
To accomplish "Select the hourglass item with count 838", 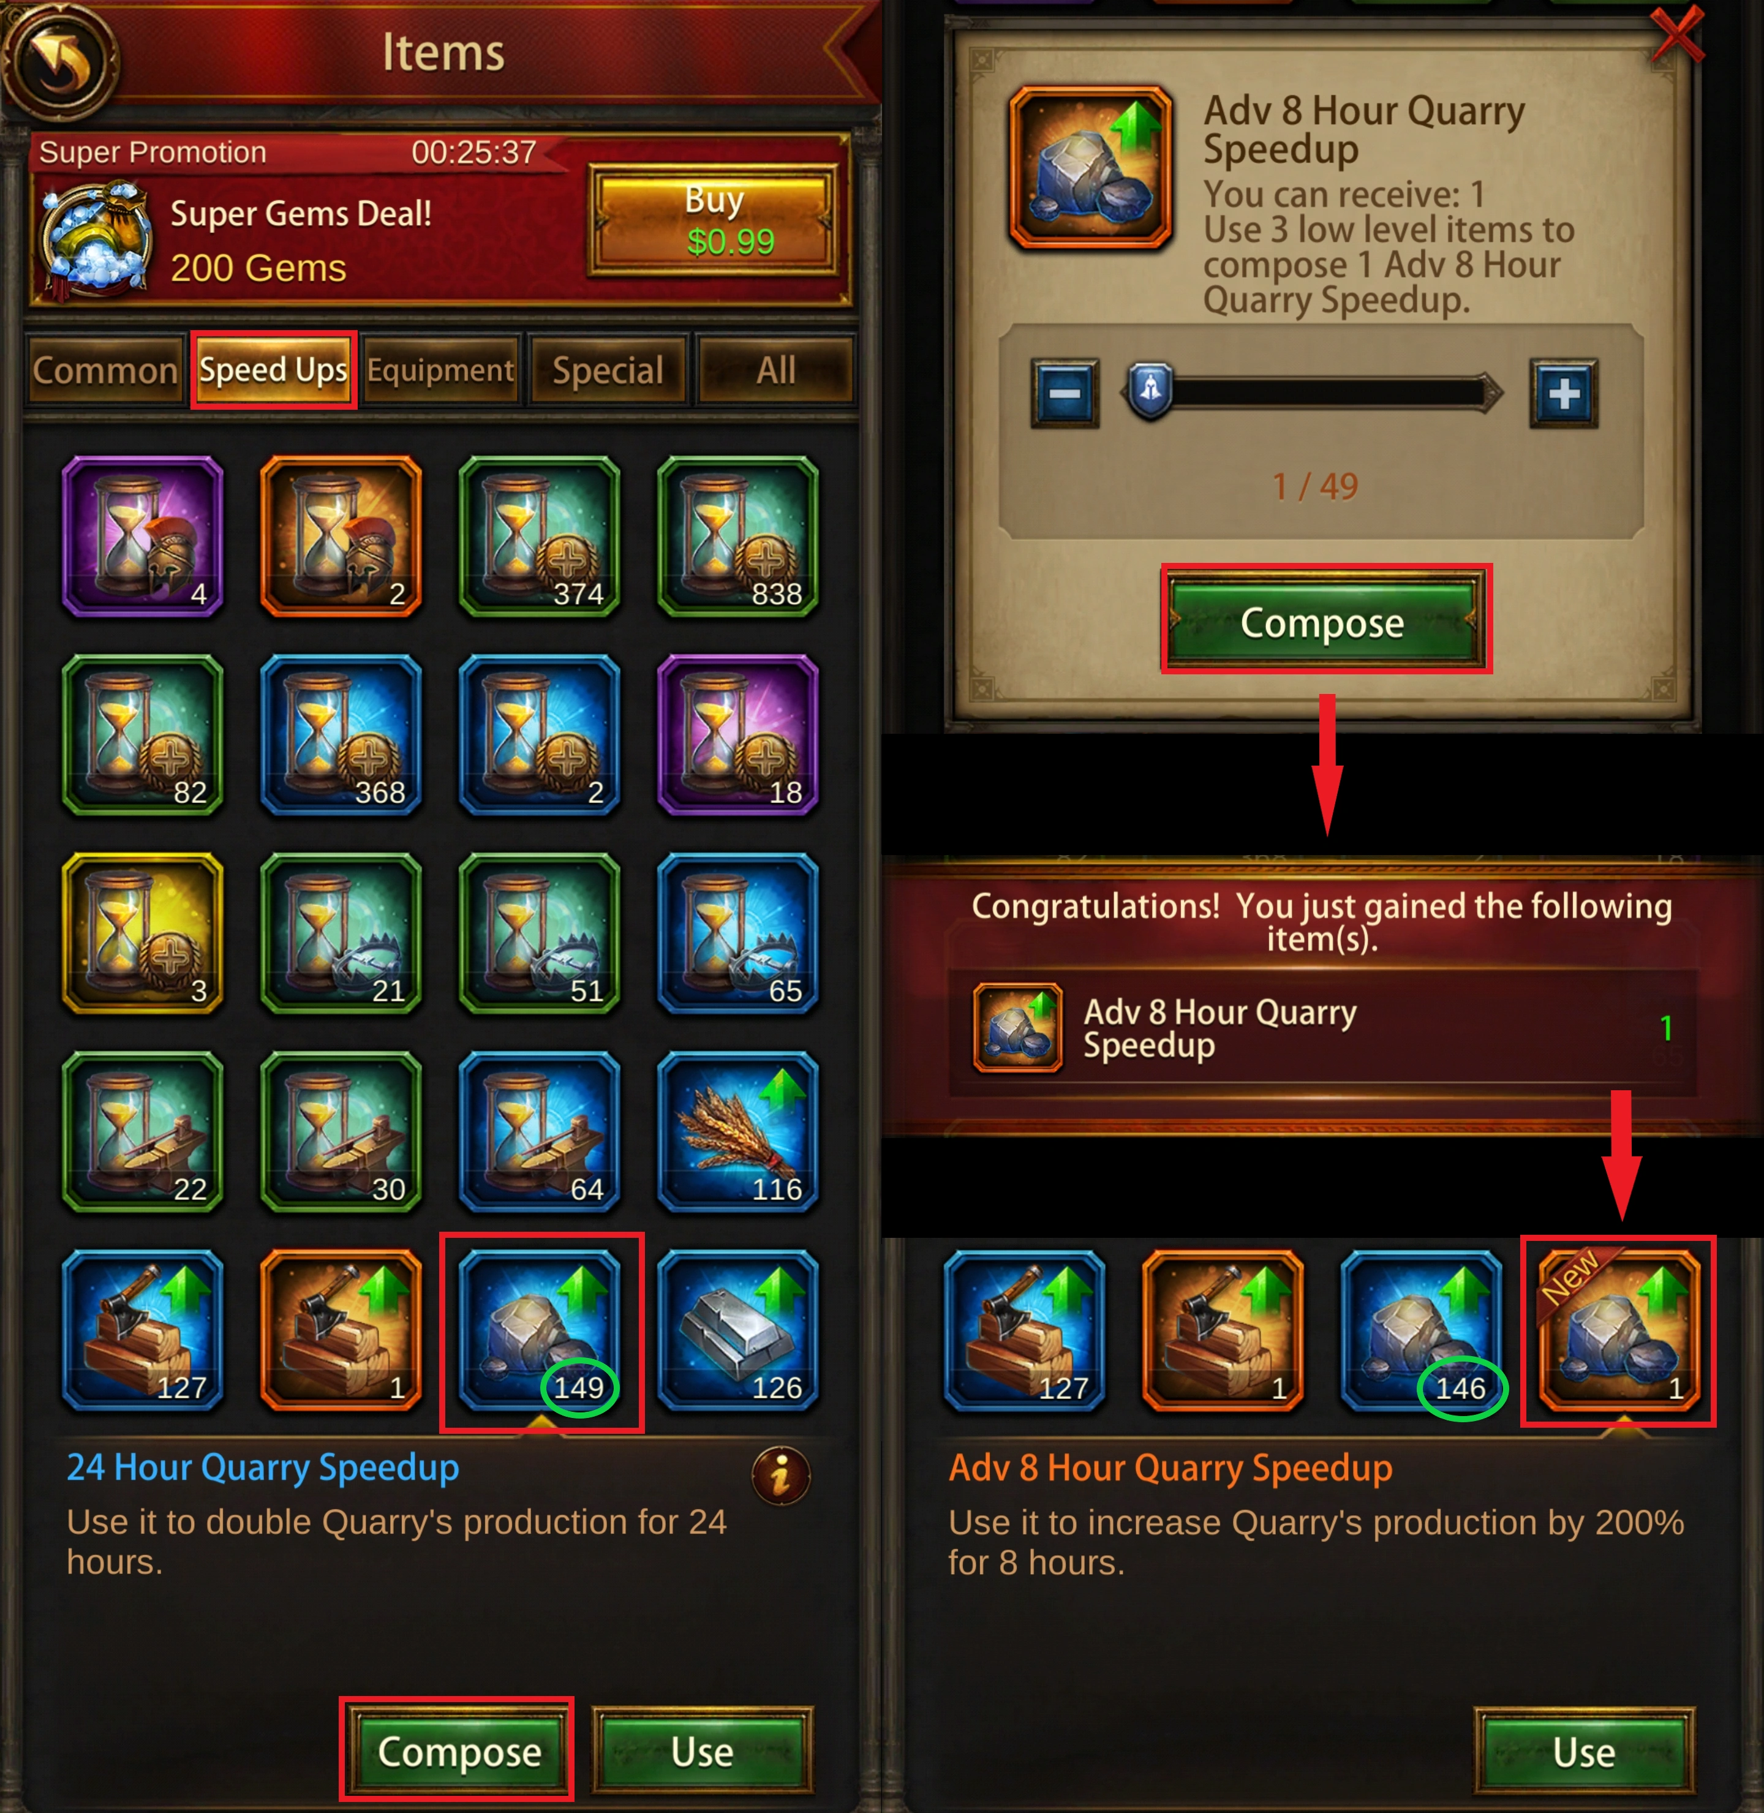I will coord(737,535).
